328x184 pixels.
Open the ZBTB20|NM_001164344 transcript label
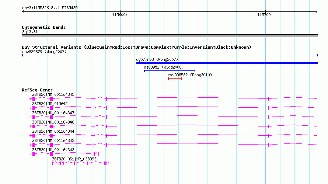[x=53, y=131]
